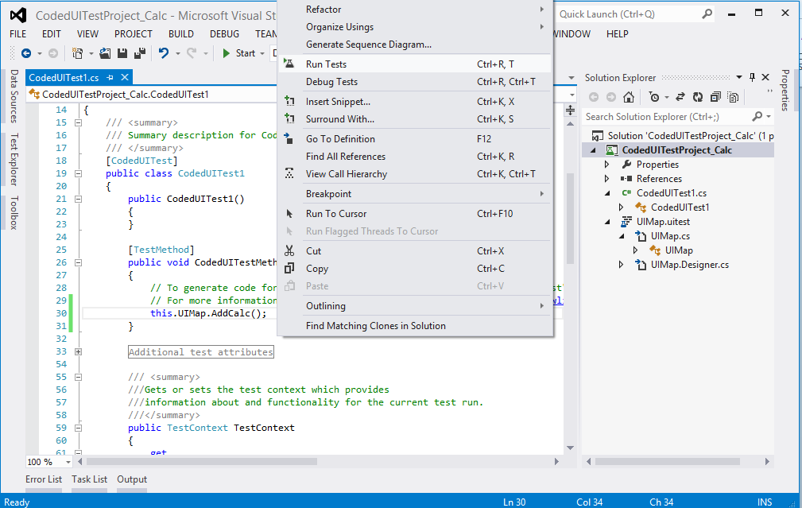Toggle the pin on Solution Explorer panel
The width and height of the screenshot is (802, 508).
[x=752, y=77]
